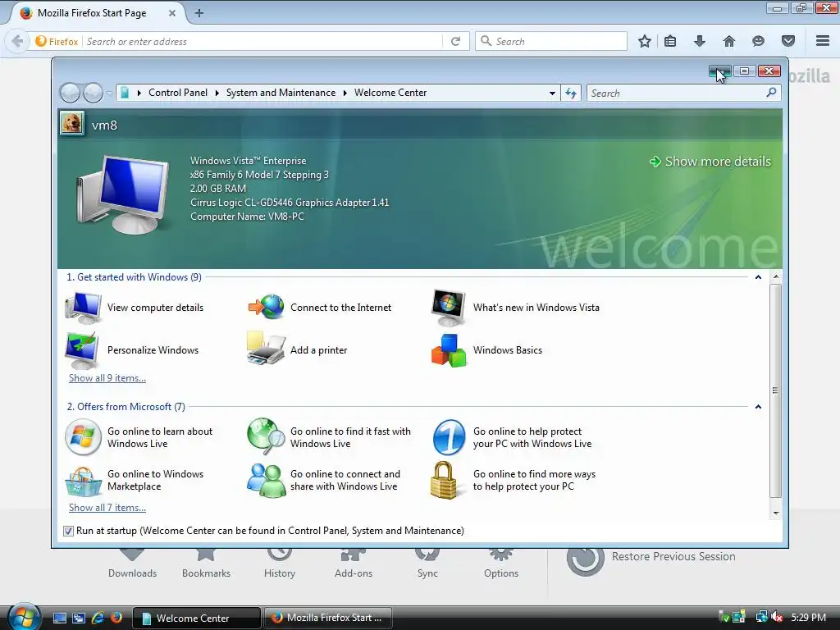Click the Firefox back button

[x=17, y=41]
